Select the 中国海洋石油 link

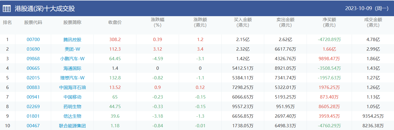(72, 87)
